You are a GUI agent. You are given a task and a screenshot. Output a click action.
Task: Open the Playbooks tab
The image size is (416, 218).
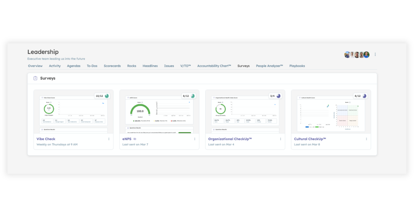(297, 66)
